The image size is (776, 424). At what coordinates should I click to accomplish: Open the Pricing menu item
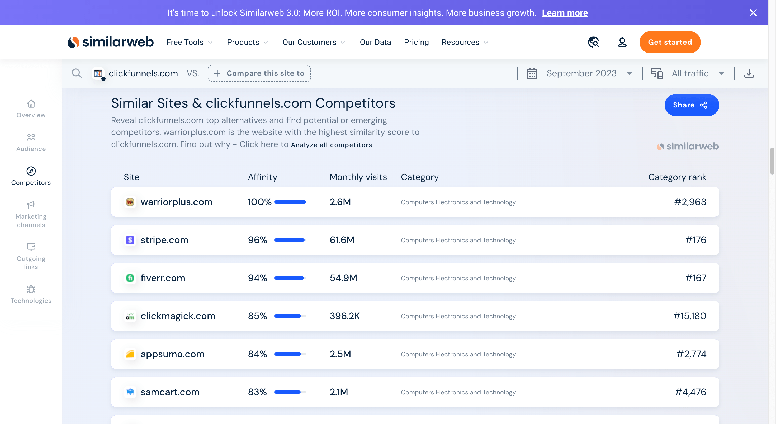(x=416, y=42)
